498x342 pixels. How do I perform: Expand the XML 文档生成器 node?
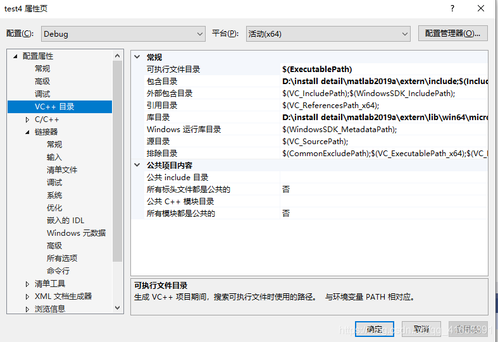[x=27, y=296]
